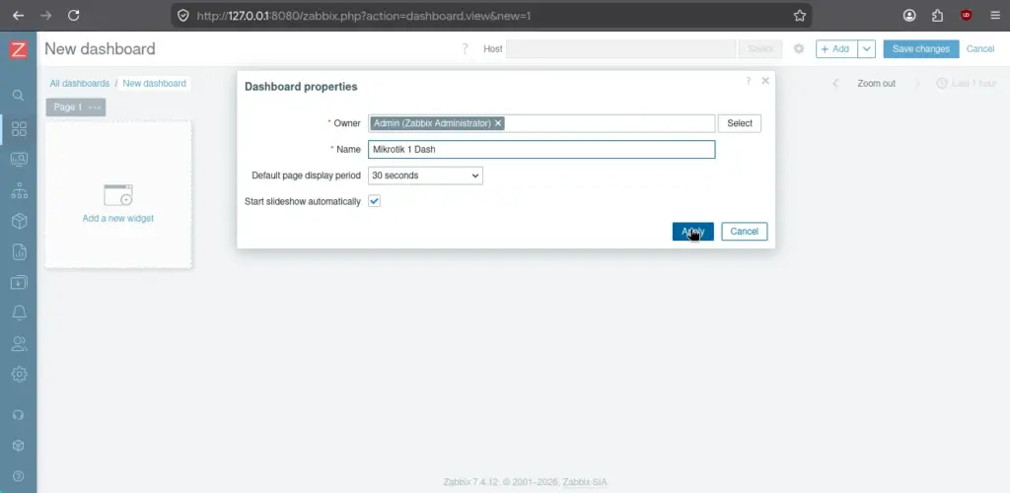Open uBlock Origin extension icon
The width and height of the screenshot is (1010, 493).
click(967, 16)
